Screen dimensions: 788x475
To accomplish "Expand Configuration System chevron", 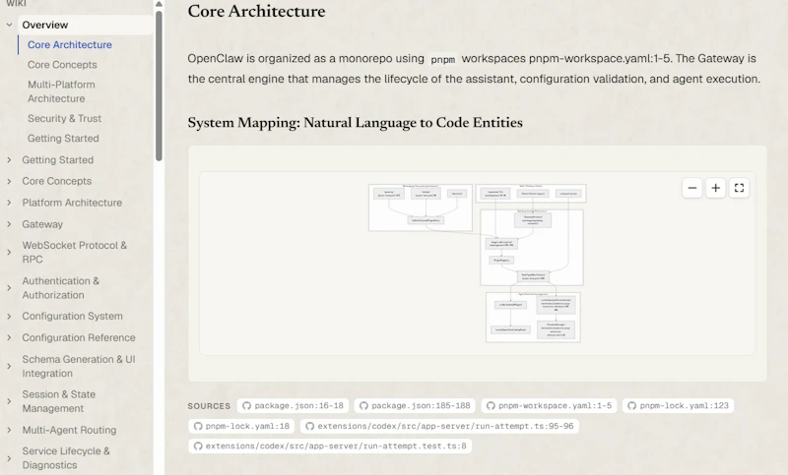I will click(9, 316).
